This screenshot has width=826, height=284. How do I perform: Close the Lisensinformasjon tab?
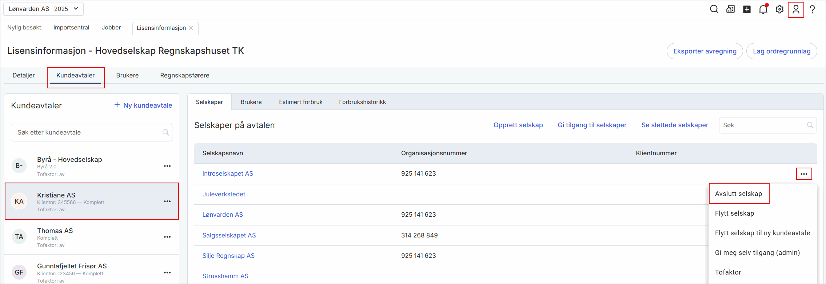pos(191,28)
